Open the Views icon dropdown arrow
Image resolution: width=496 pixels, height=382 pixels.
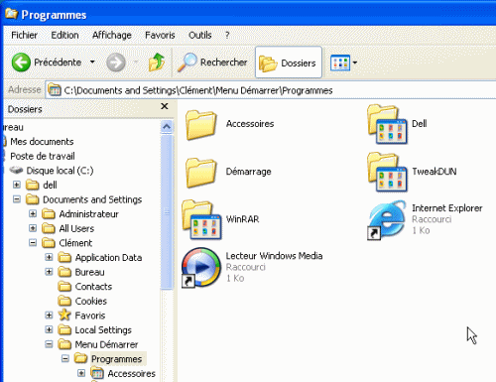[355, 63]
